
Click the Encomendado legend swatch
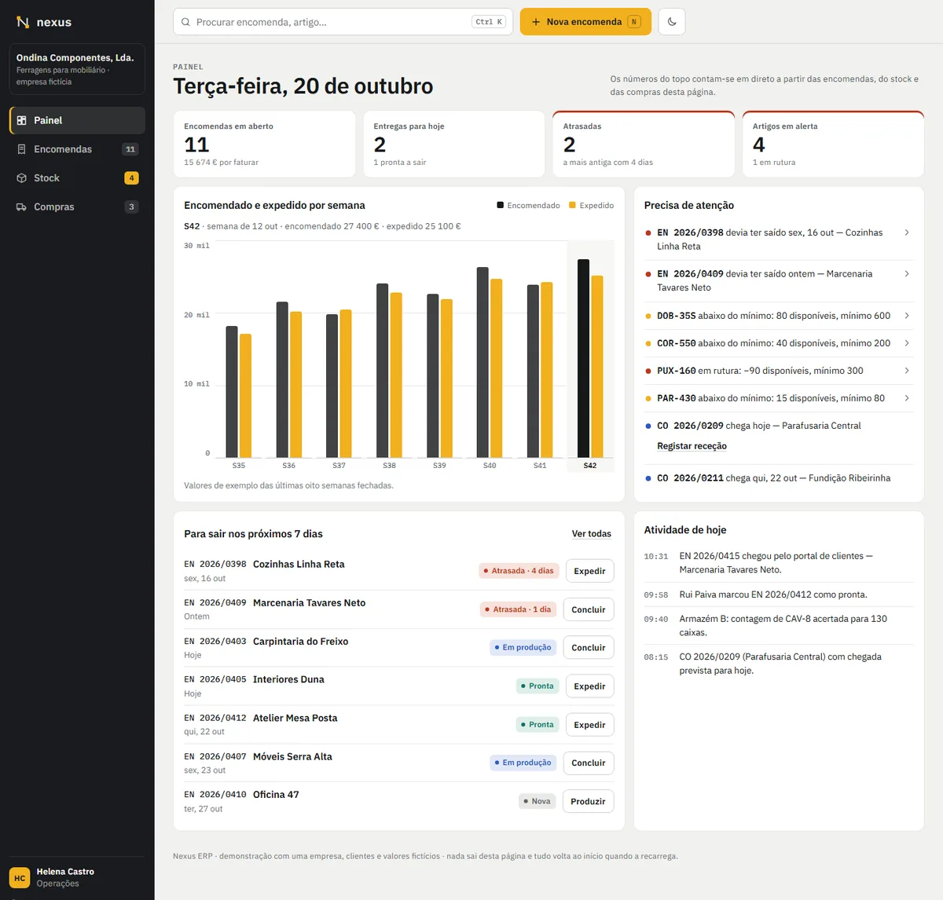point(500,206)
